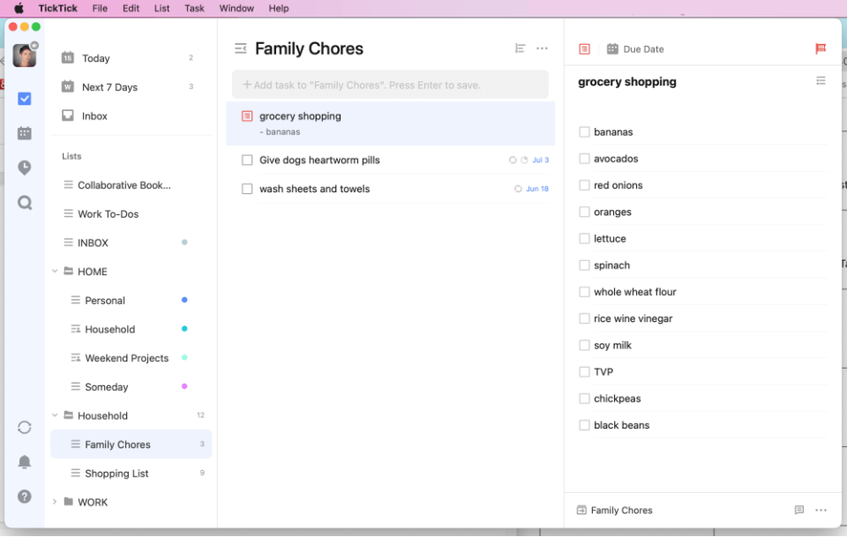Screen dimensions: 847x537
Task: Open the sort options icon in list header
Action: (x=521, y=48)
